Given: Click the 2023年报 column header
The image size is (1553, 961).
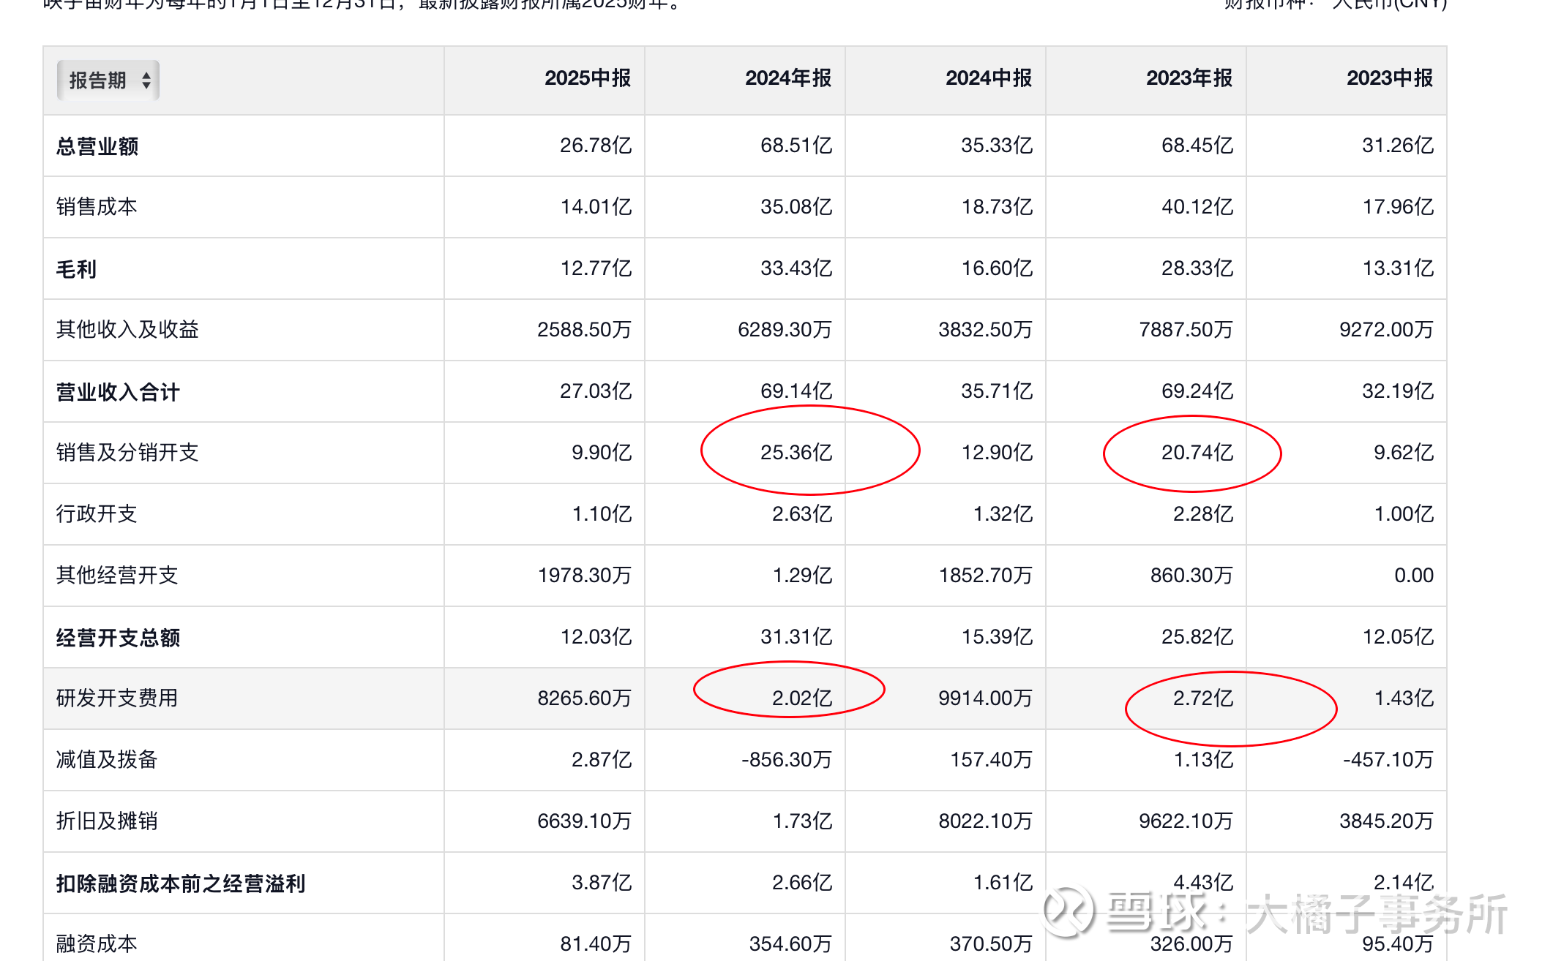Looking at the screenshot, I should point(1189,78).
